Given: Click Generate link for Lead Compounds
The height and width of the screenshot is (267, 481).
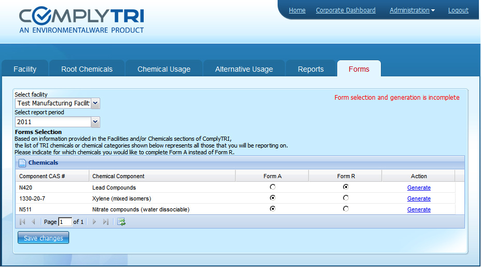Looking at the screenshot, I should point(419,188).
